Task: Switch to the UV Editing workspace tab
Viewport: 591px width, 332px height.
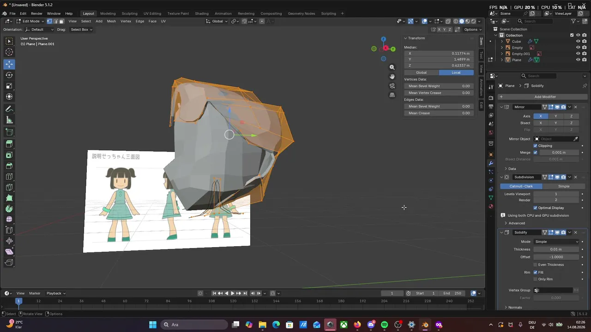Action: pyautogui.click(x=152, y=13)
